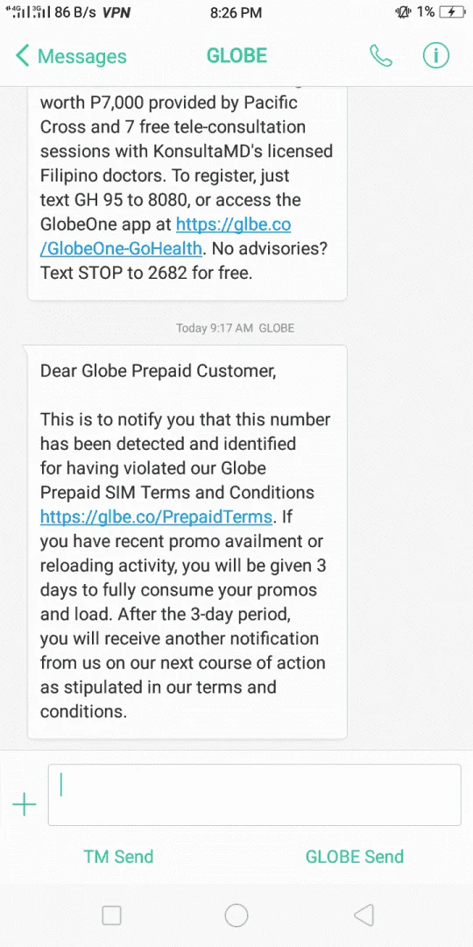
Task: Send message via TM Send
Action: click(x=118, y=857)
